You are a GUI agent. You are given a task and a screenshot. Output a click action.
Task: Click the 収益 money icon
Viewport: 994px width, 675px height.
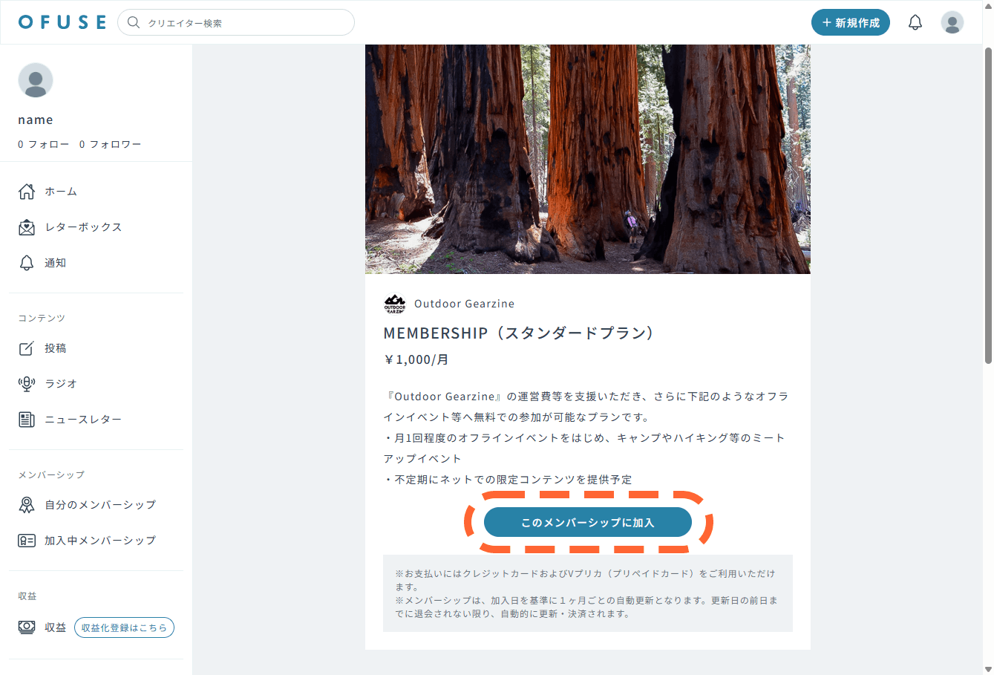click(x=27, y=627)
